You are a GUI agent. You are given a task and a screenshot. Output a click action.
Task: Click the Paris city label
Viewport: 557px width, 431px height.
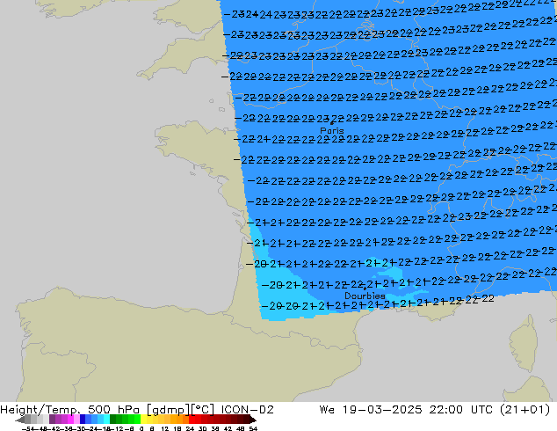click(332, 130)
